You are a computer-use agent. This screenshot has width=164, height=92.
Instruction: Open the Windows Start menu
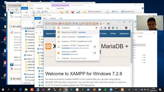3,90
